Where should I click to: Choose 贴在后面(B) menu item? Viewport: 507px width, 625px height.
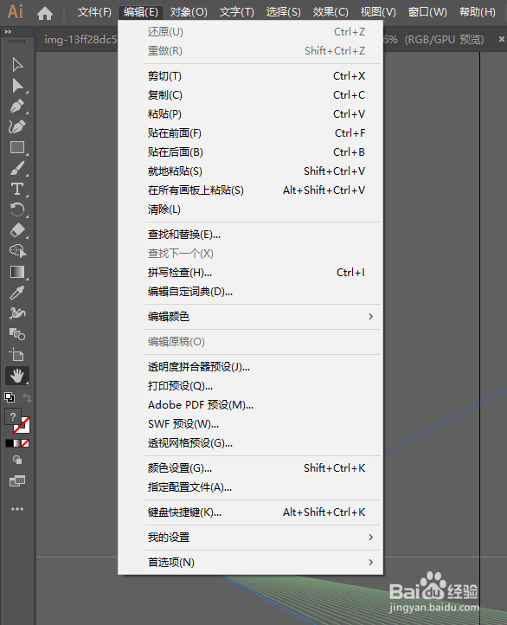pyautogui.click(x=250, y=152)
